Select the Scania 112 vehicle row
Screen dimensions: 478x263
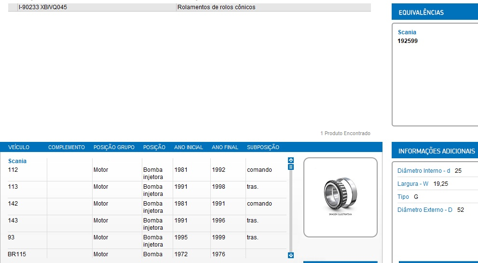click(13, 170)
